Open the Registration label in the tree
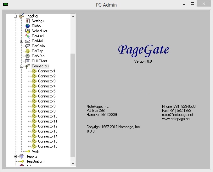 [x=34, y=161]
